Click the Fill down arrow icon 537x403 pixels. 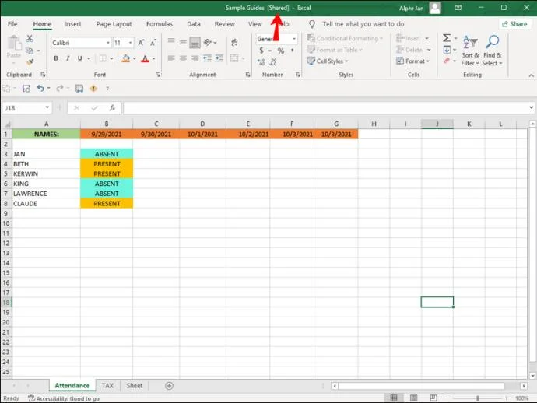click(x=447, y=50)
